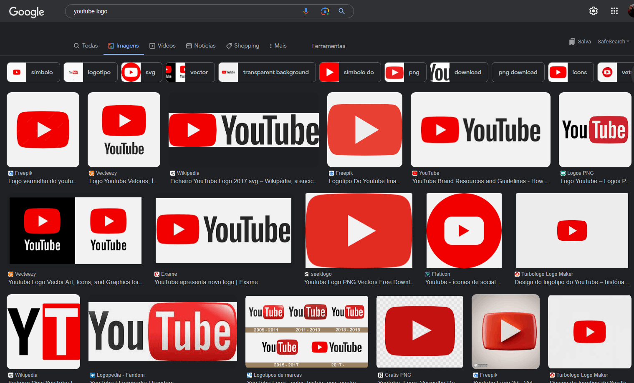Switch to the Shopping tab

pos(242,45)
